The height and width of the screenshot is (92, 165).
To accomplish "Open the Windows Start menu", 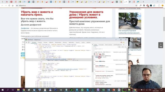I will (2, 90).
